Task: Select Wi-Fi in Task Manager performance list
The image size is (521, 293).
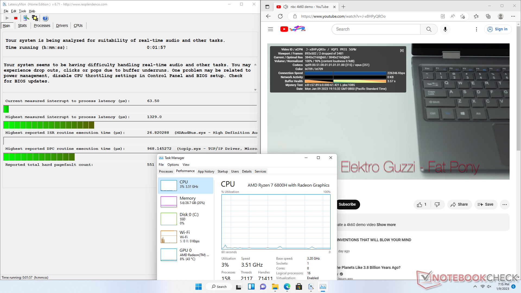Action: click(x=186, y=237)
